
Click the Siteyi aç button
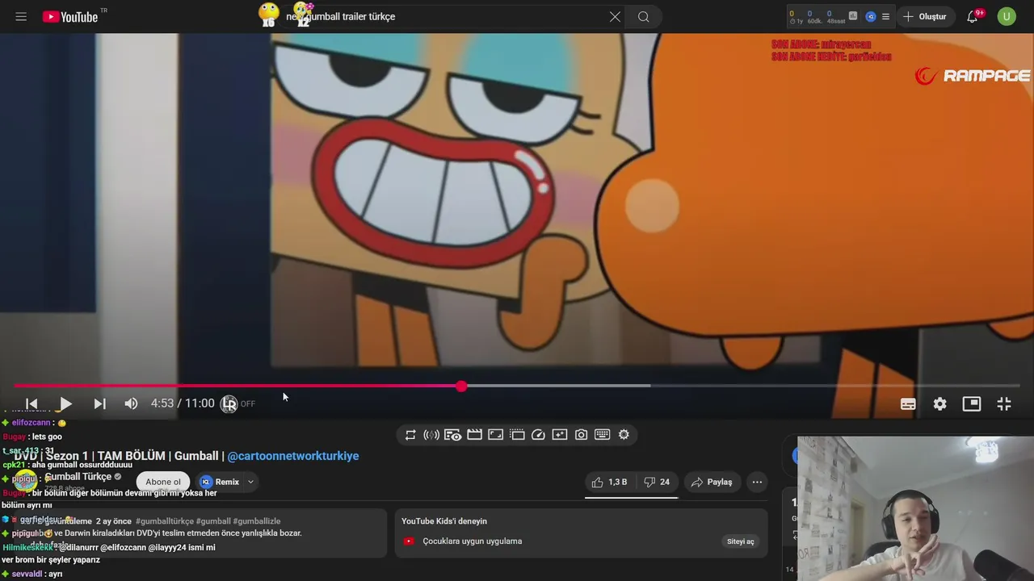(x=740, y=541)
